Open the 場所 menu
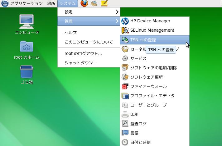 click(x=51, y=4)
